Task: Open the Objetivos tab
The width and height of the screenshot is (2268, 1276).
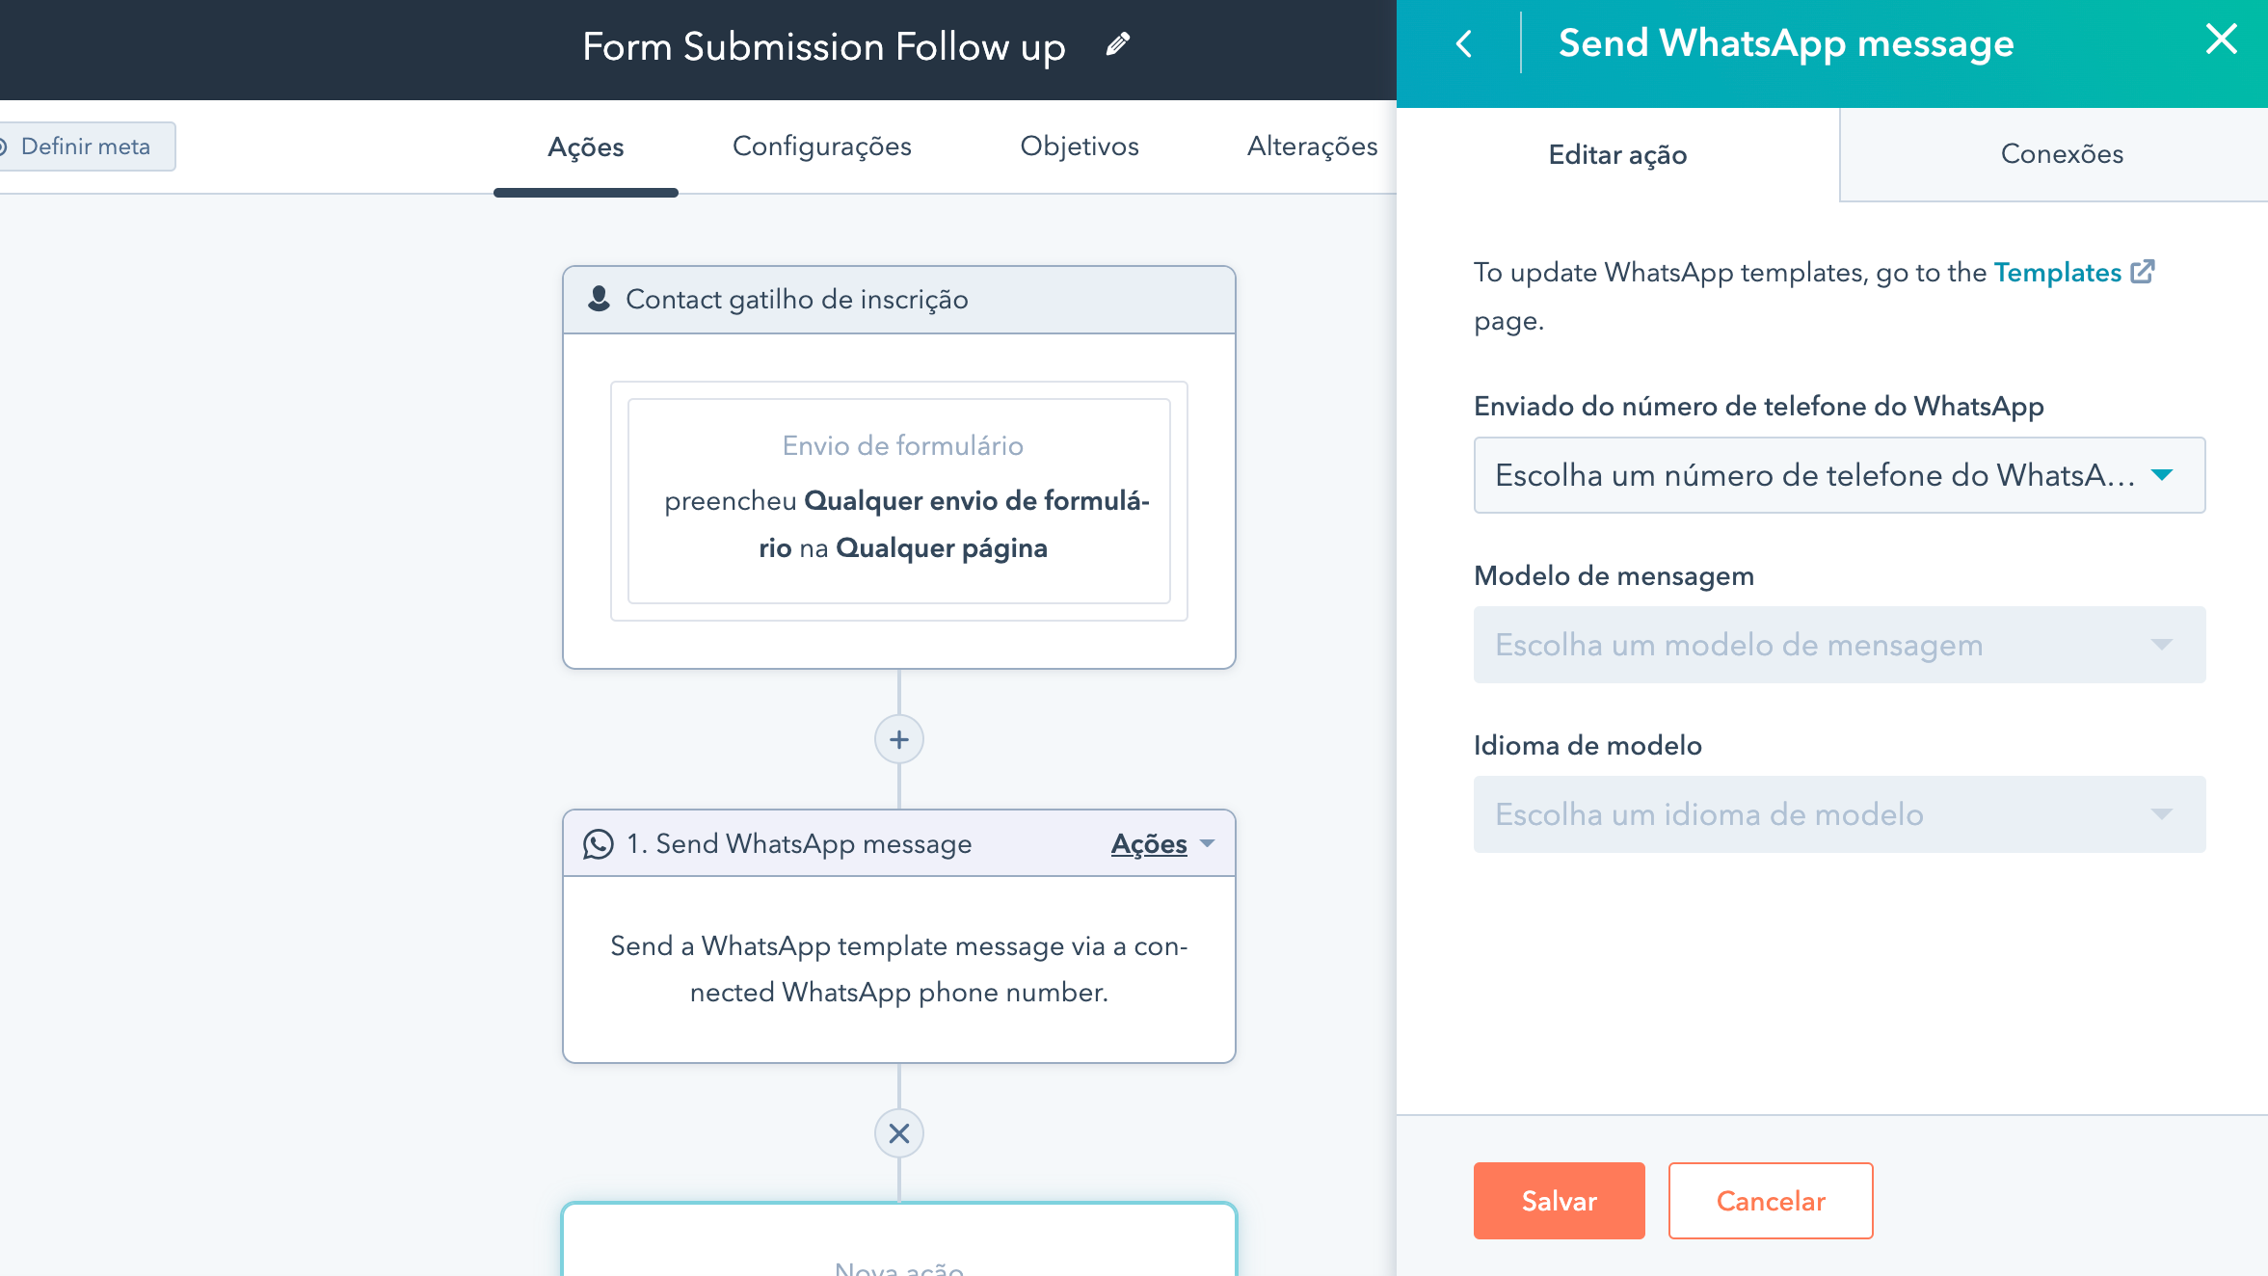Action: (x=1079, y=146)
